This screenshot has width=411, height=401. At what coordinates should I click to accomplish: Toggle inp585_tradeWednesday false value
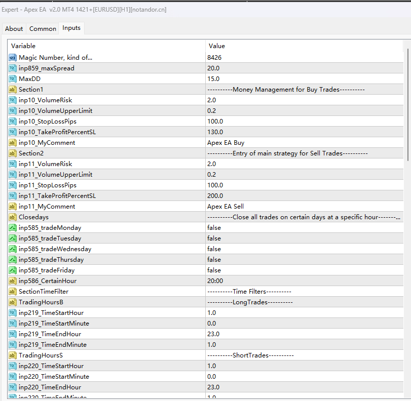214,249
